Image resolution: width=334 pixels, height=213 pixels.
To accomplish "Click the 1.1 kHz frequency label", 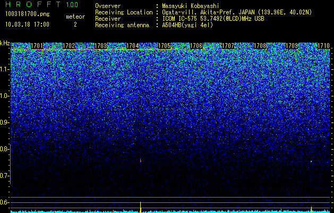I will pos(5,69).
